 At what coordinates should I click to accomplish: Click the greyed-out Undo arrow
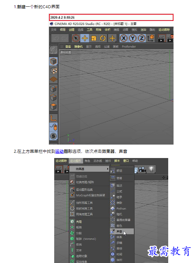(x=56, y=38)
